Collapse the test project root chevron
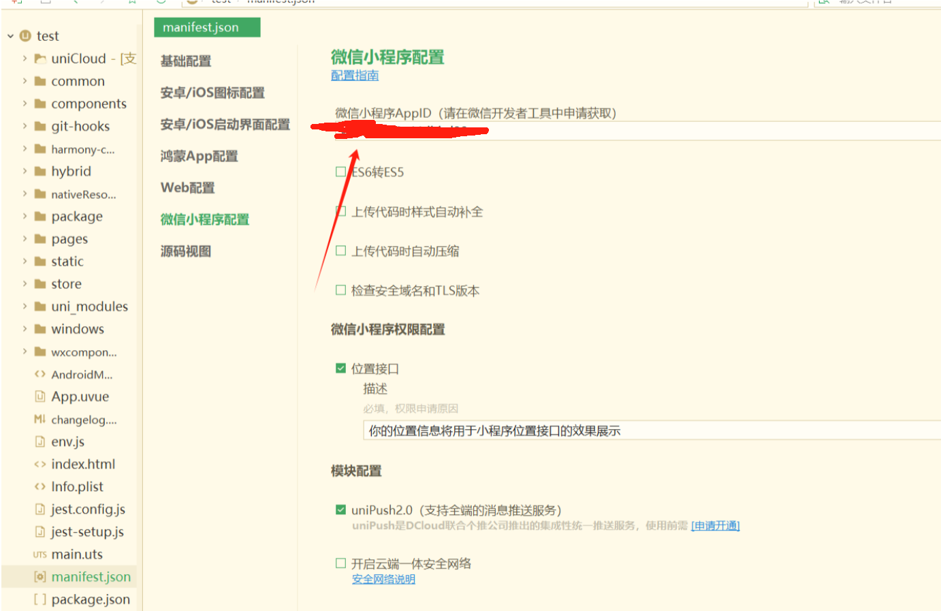The width and height of the screenshot is (941, 611). point(10,35)
